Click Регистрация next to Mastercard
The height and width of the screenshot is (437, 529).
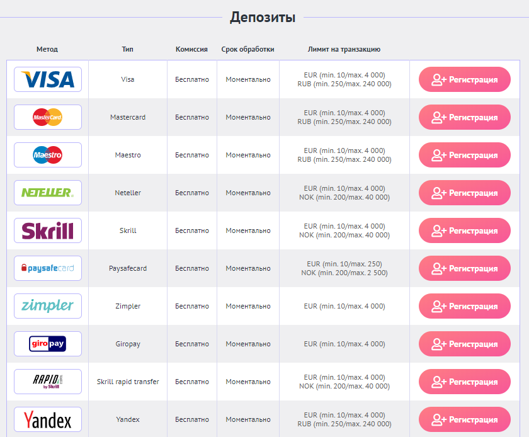coord(465,117)
